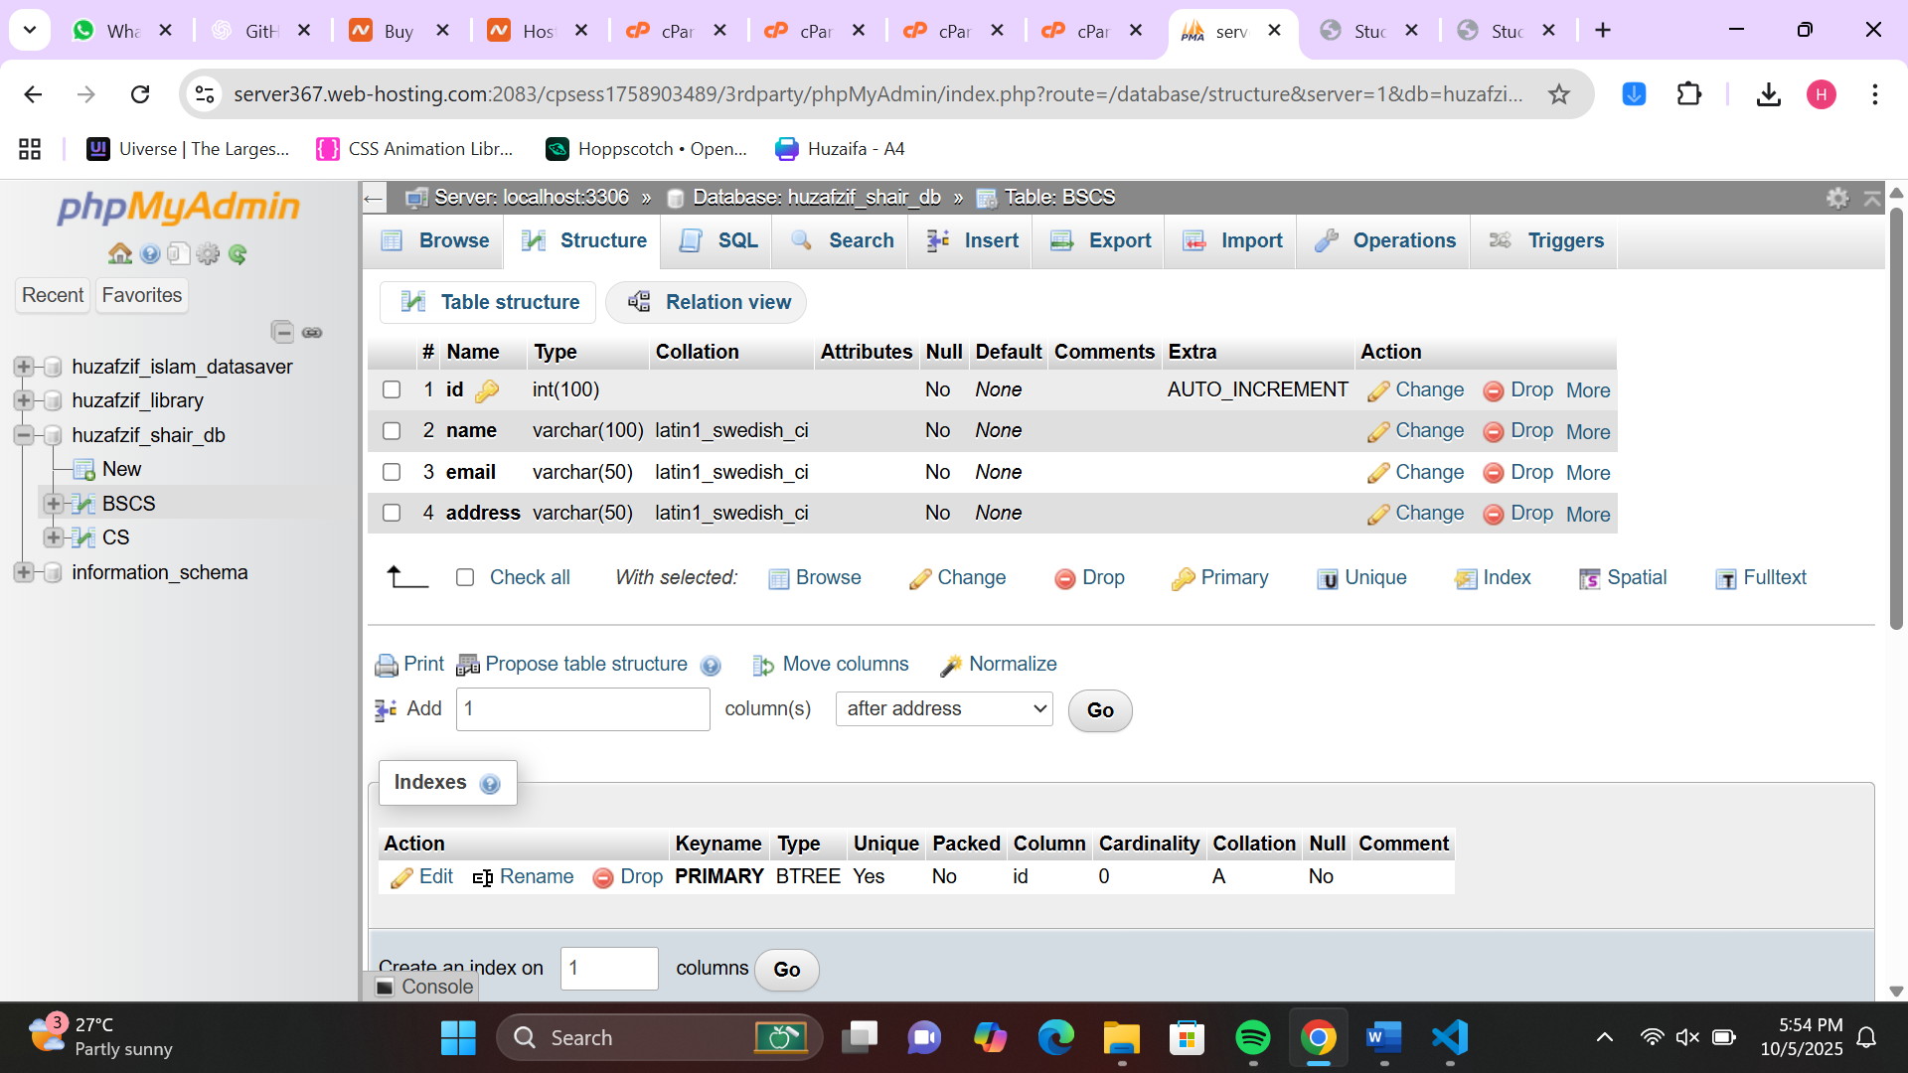Screen dimensions: 1908x1073
Task: Click the phpMyAdmin Home icon
Action: 120,254
